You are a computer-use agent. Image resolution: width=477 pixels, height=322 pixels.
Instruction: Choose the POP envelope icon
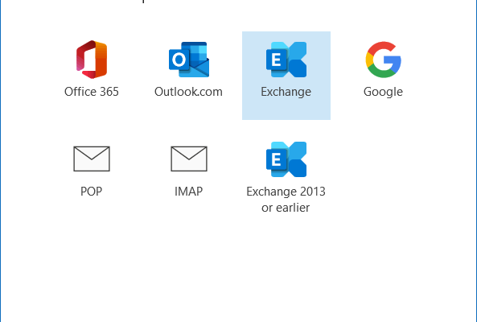[92, 159]
